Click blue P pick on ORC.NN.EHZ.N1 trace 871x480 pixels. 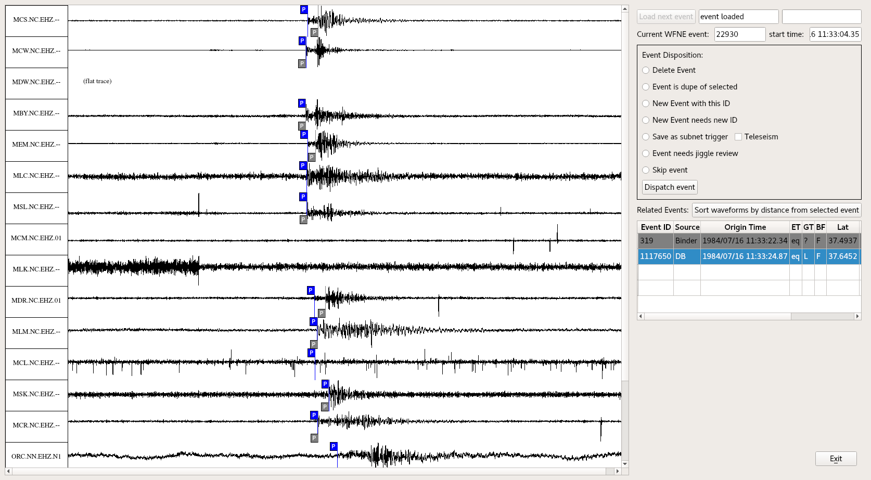click(x=334, y=446)
